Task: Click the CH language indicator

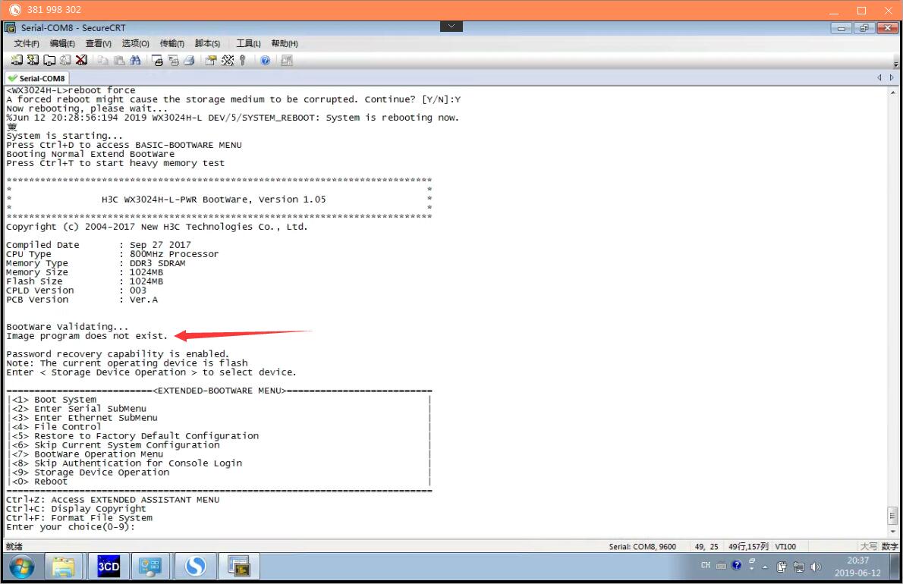Action: pyautogui.click(x=706, y=566)
